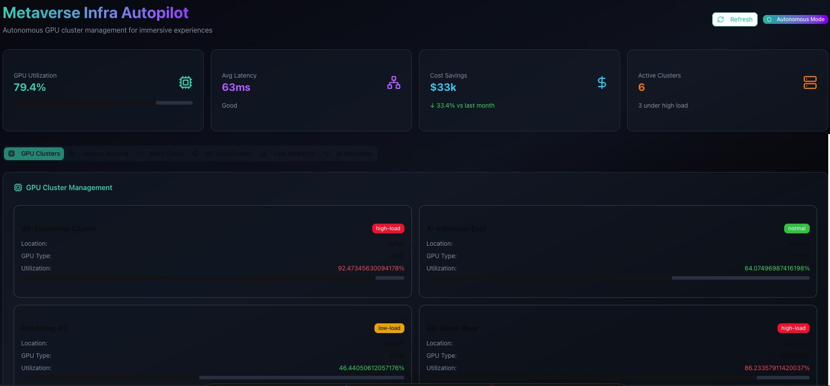Click the pin icon on Latency Routing tab
Viewport: 830px width, 386px height.
click(71, 154)
